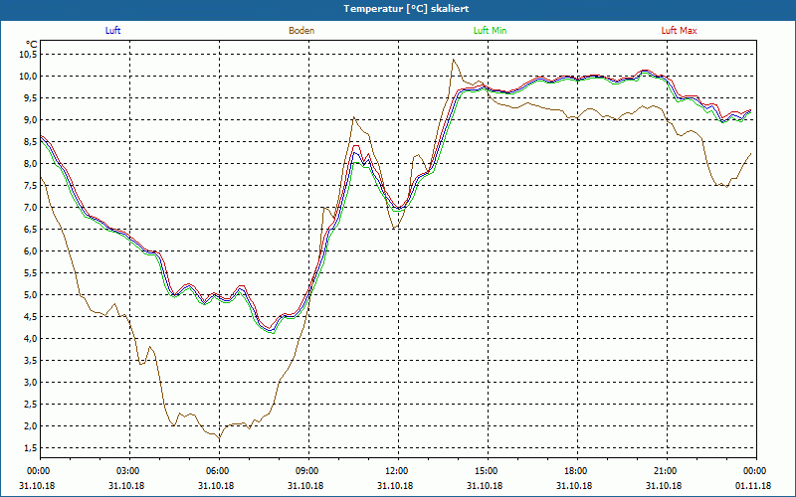The height and width of the screenshot is (497, 796).
Task: Click the y-axis value 4,0
Action: click(x=30, y=338)
